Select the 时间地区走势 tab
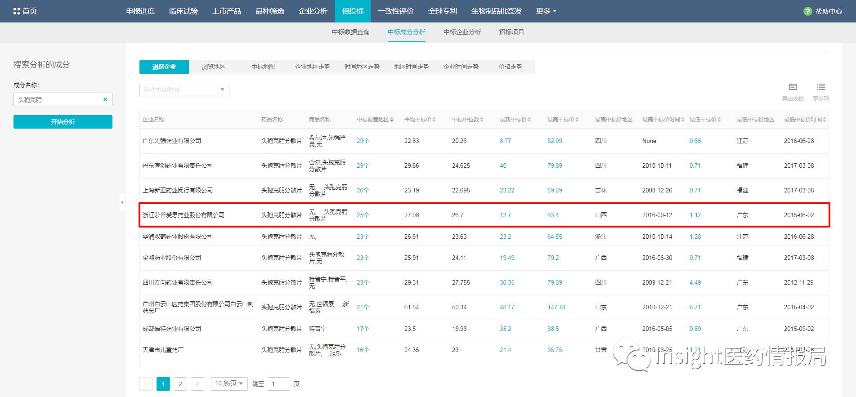 tap(362, 67)
